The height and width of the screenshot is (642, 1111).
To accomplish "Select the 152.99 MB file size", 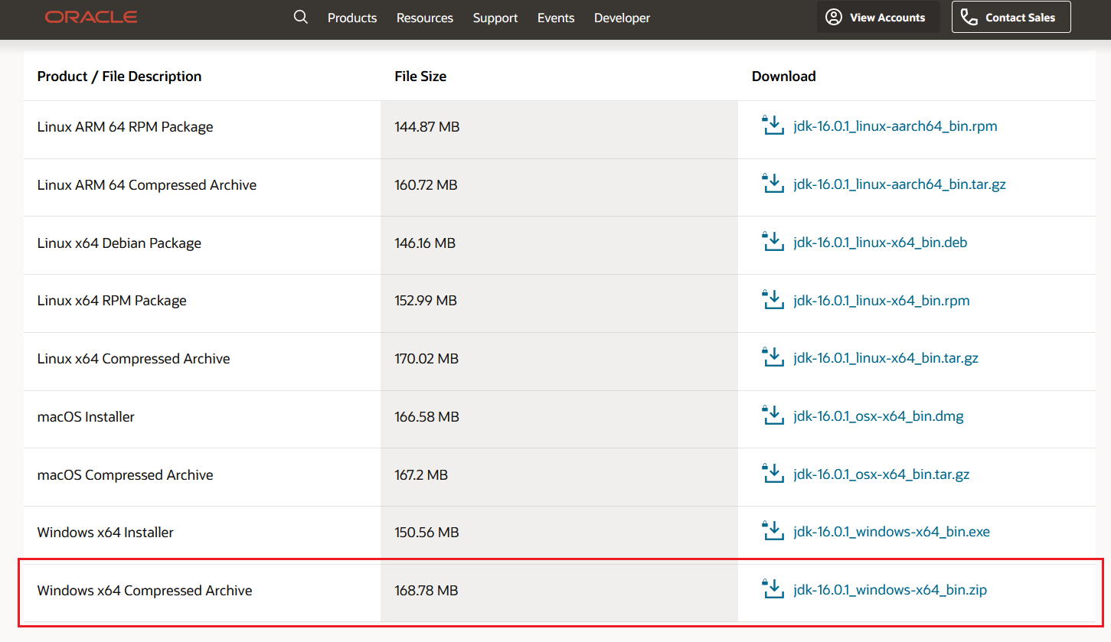I will coord(426,301).
